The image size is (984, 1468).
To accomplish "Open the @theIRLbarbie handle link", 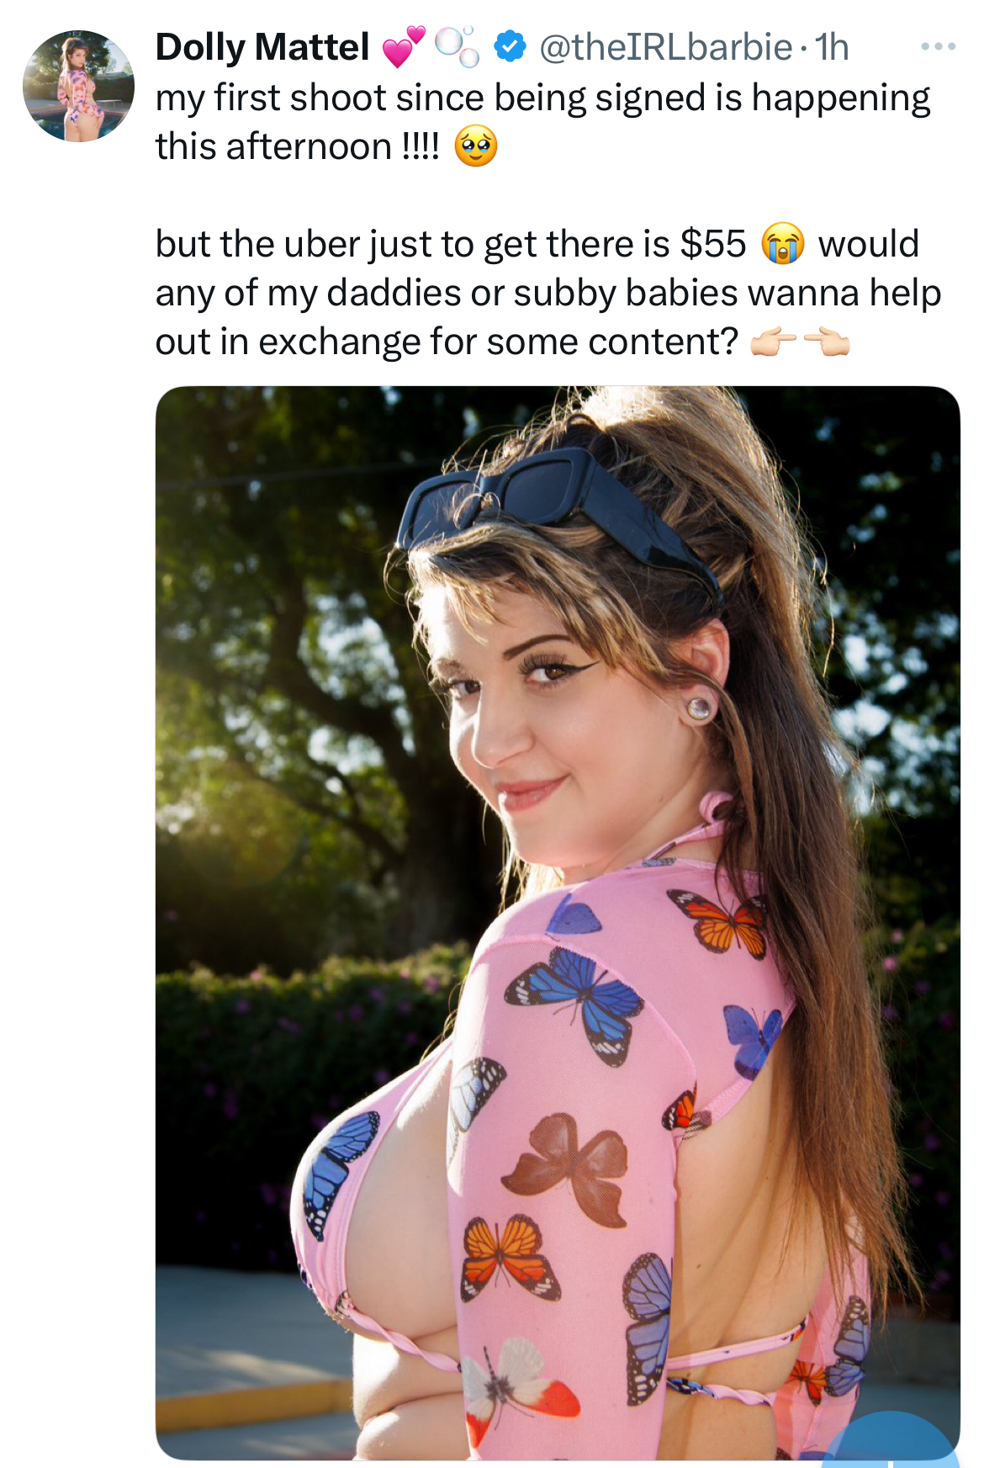I will coord(665,47).
